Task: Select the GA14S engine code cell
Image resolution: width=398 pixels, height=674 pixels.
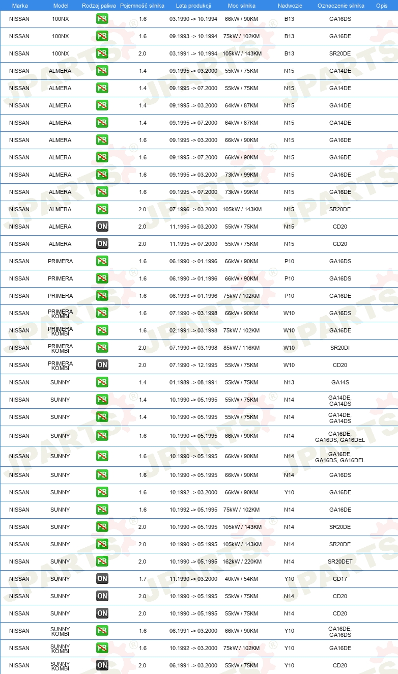Action: tap(340, 382)
